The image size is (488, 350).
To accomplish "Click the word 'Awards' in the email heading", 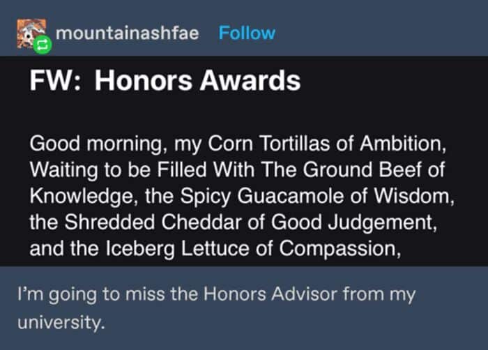I will (250, 80).
